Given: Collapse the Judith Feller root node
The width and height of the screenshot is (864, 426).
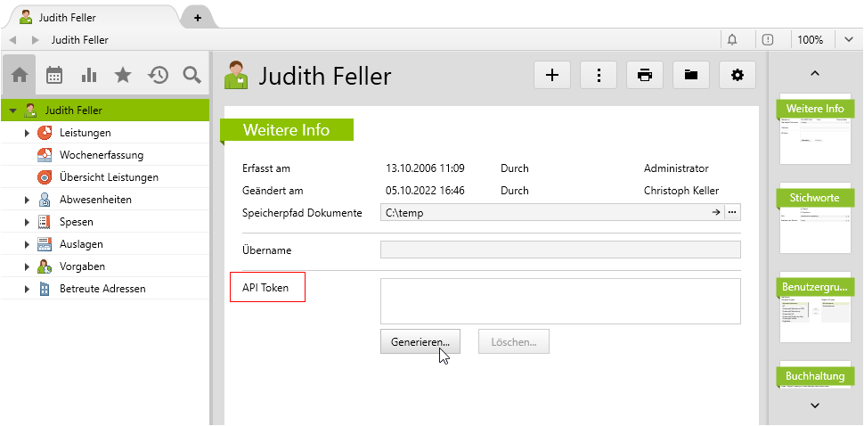Looking at the screenshot, I should pyautogui.click(x=12, y=111).
